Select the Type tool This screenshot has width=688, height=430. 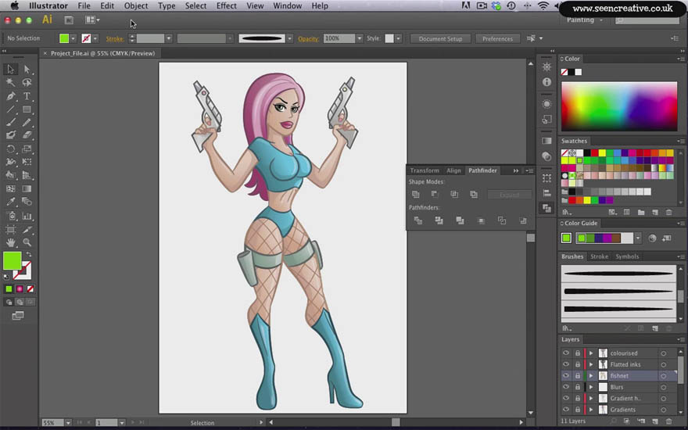[27, 96]
